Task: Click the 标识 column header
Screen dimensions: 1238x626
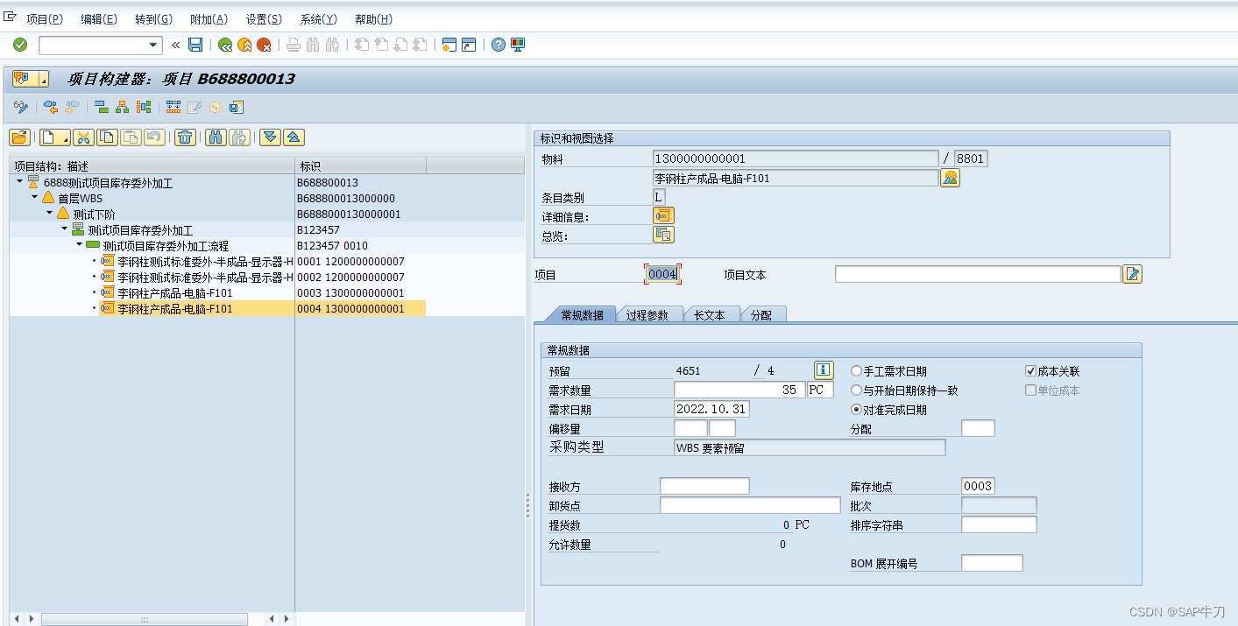Action: pyautogui.click(x=361, y=165)
